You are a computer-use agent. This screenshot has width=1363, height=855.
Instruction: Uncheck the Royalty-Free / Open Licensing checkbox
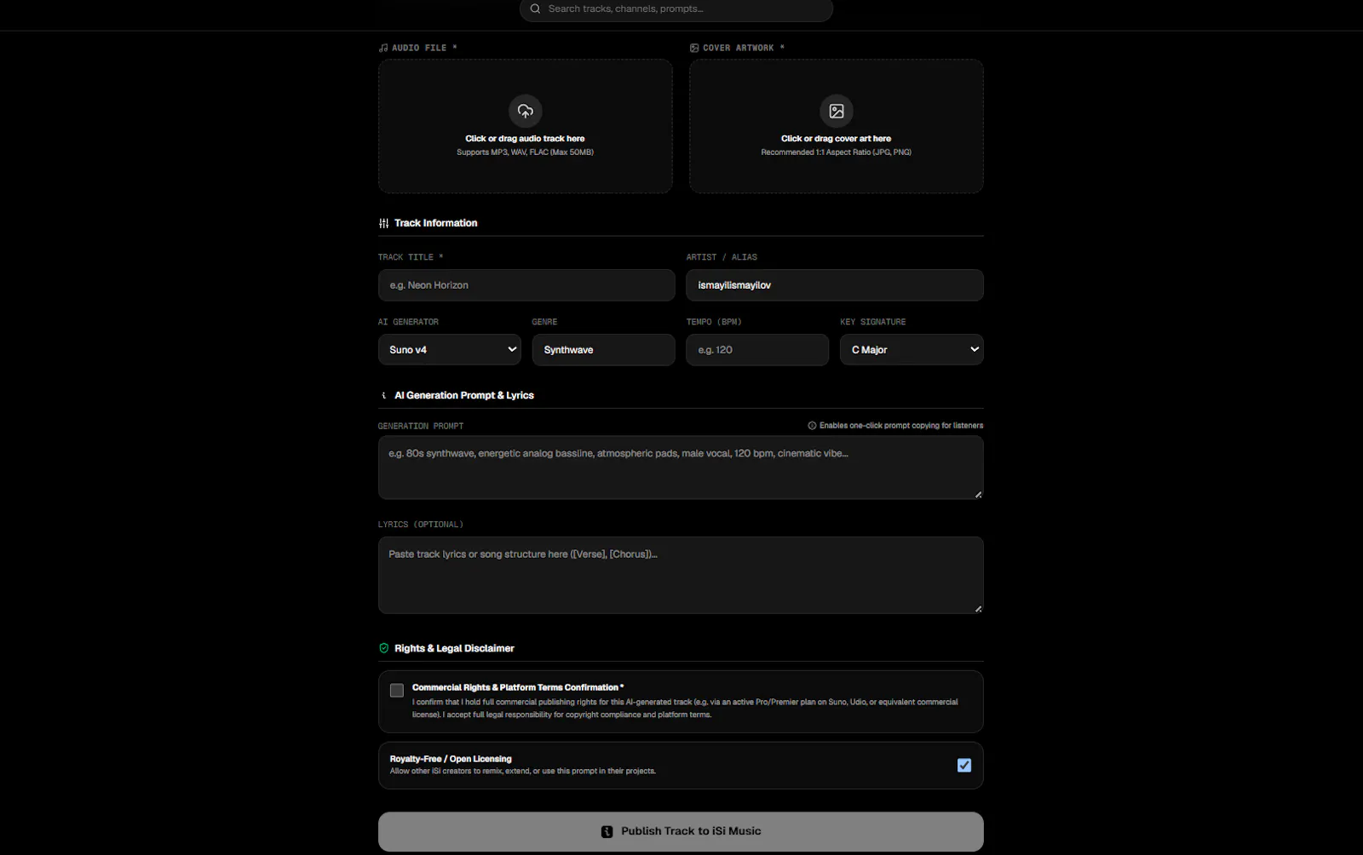[x=964, y=766]
